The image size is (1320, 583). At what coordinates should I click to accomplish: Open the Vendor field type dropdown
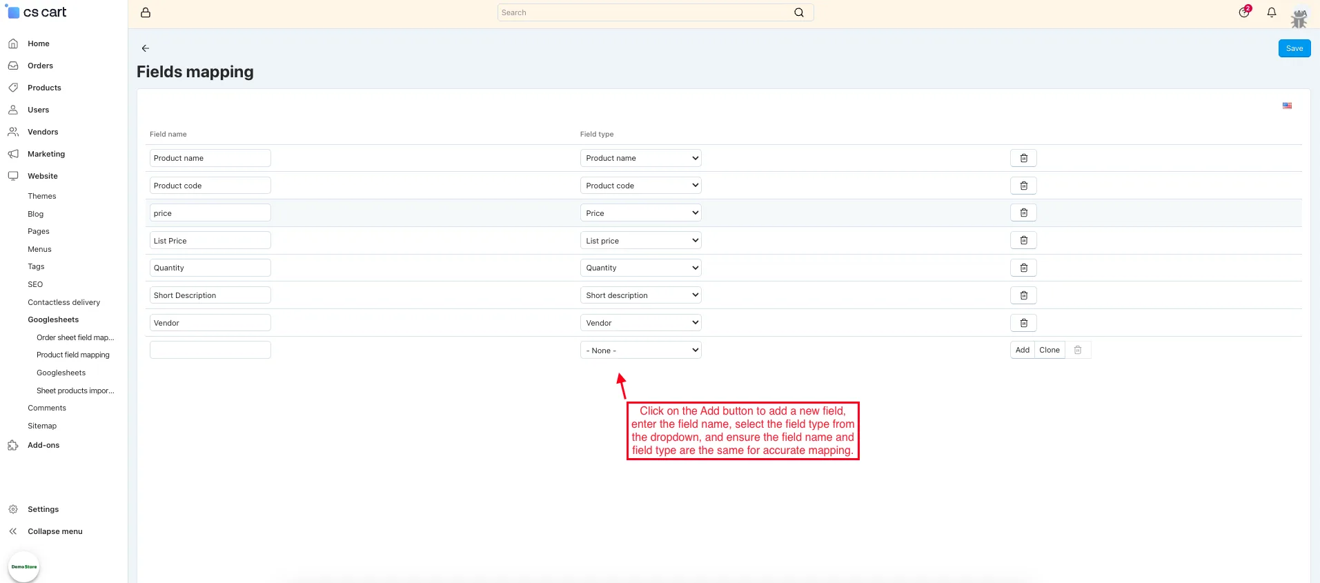(640, 323)
